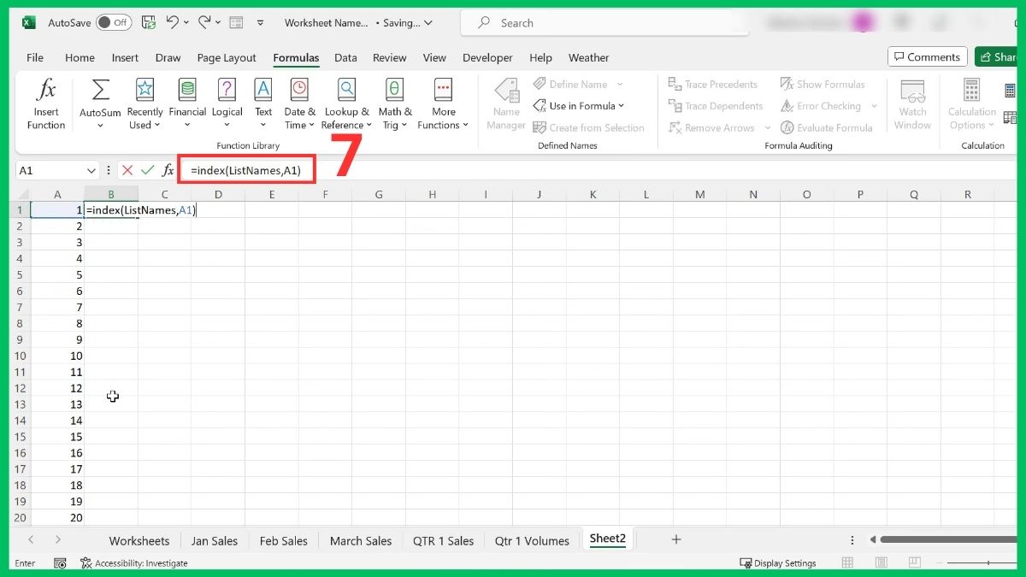The image size is (1026, 577).
Task: Click inside the Search box
Action: point(598,22)
